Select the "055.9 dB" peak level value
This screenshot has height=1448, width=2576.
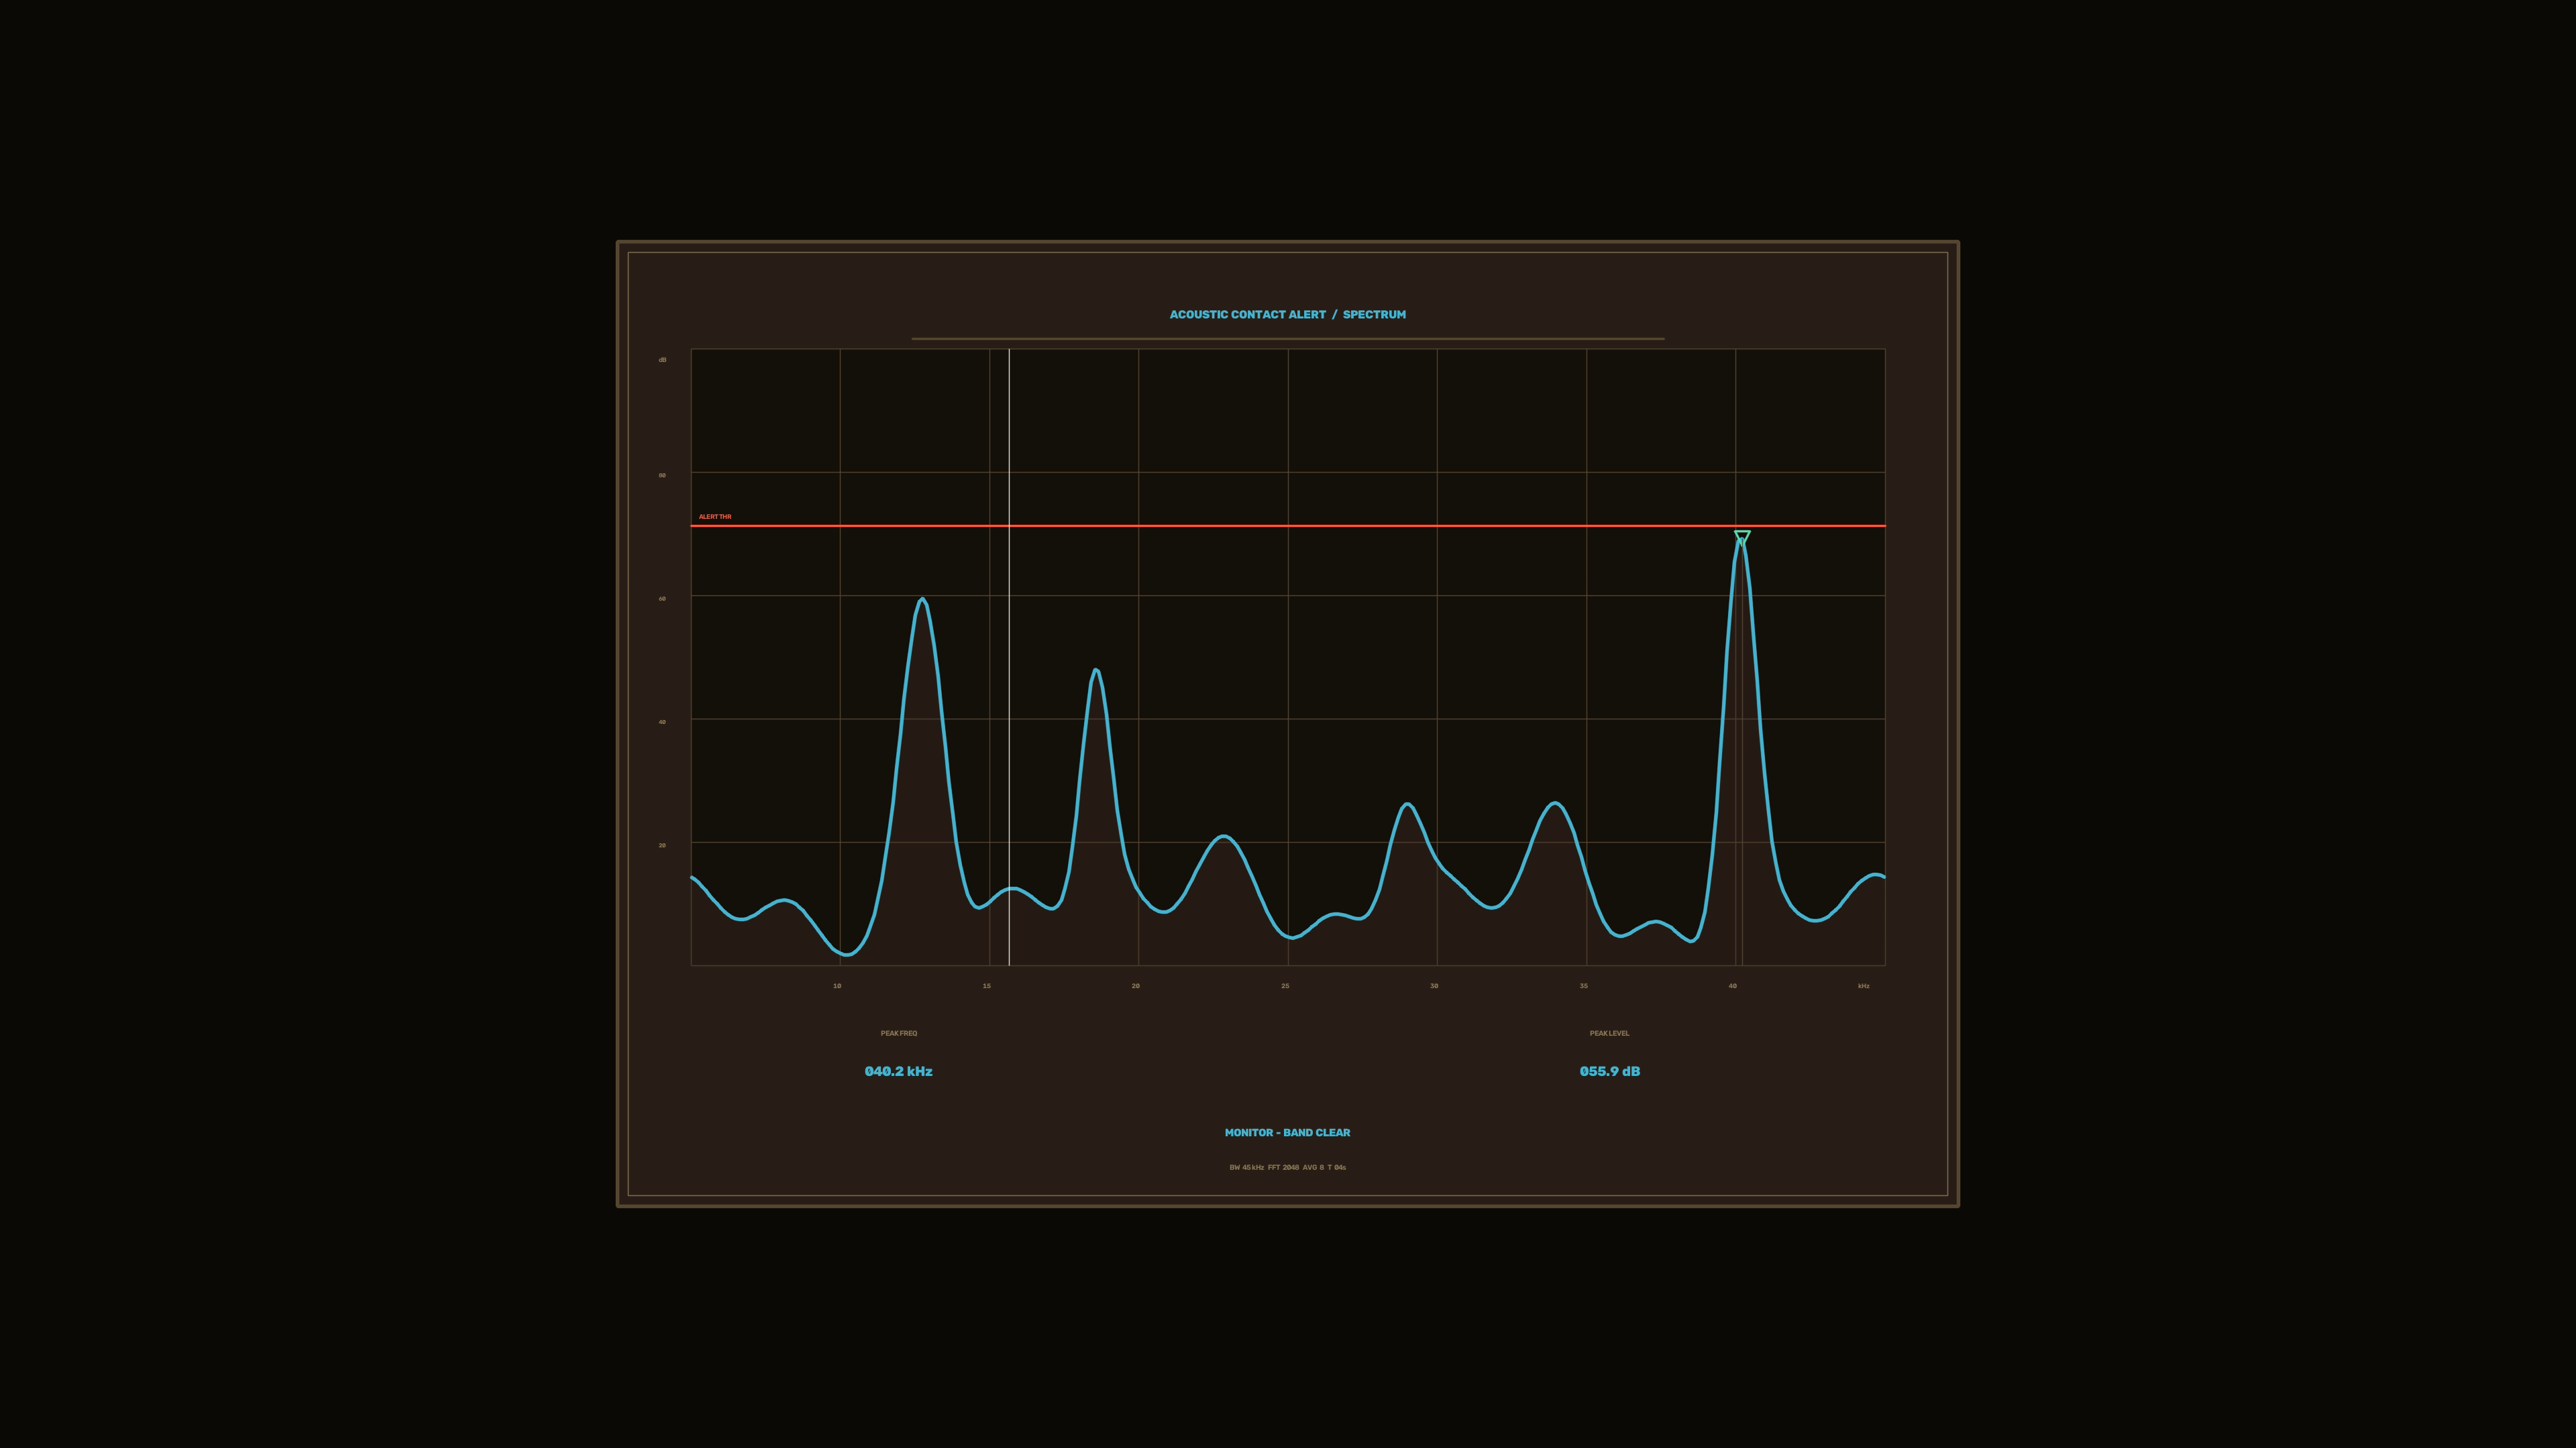(1610, 1071)
